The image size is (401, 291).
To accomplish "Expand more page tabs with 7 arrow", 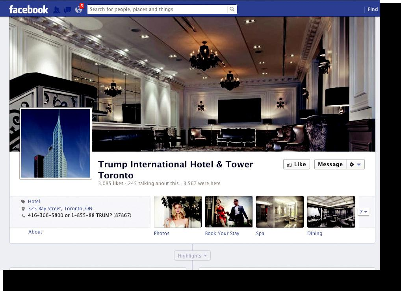I will 363,212.
